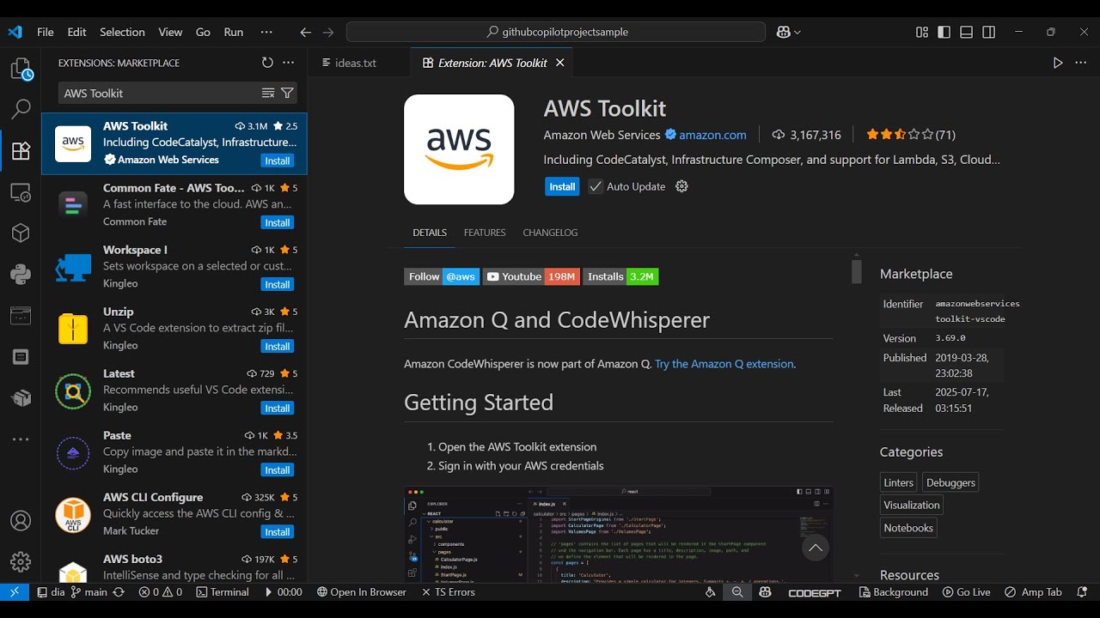Open the Accounts icon in activity bar

(x=21, y=521)
